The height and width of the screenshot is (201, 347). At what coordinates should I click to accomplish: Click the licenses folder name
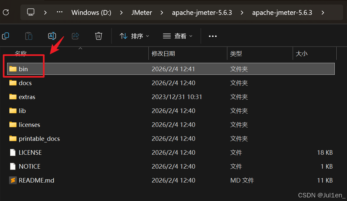tap(29, 125)
